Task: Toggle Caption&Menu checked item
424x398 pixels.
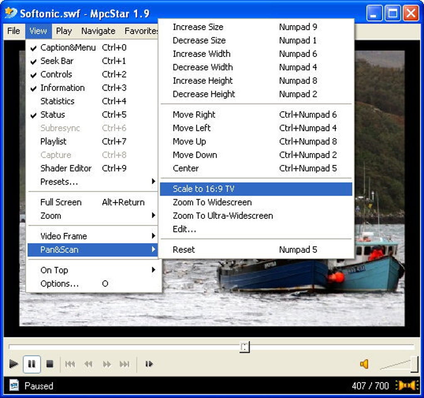Action: tap(92, 47)
